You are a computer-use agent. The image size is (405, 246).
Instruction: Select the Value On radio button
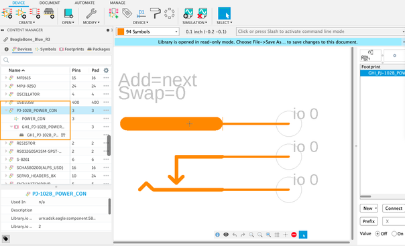[x=394, y=234]
